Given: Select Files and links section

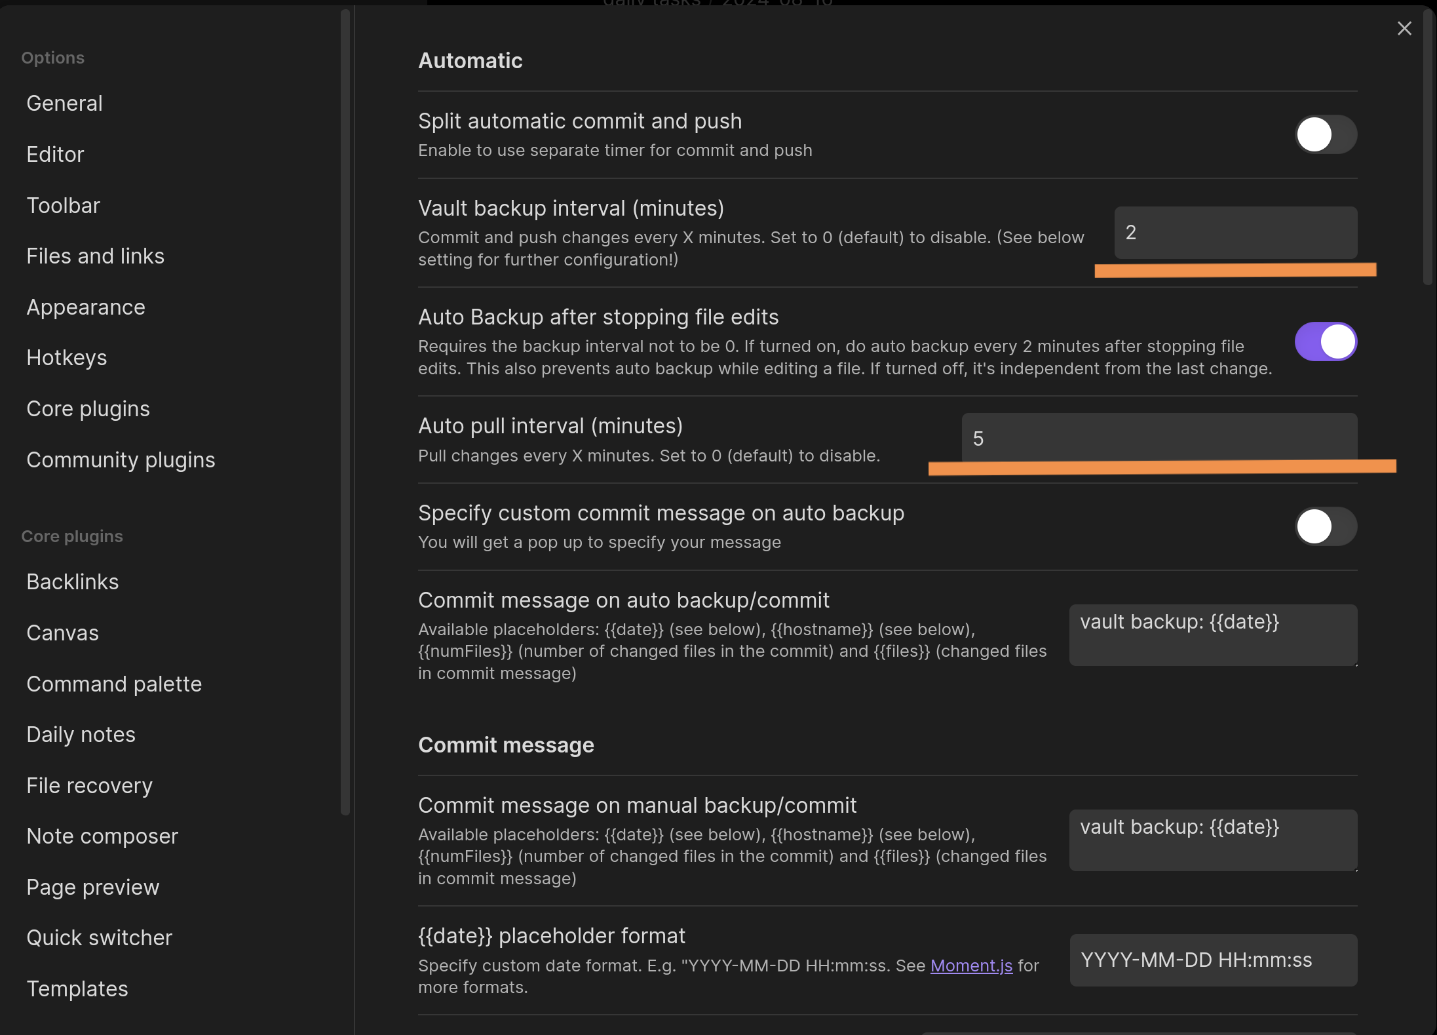Looking at the screenshot, I should pos(95,256).
